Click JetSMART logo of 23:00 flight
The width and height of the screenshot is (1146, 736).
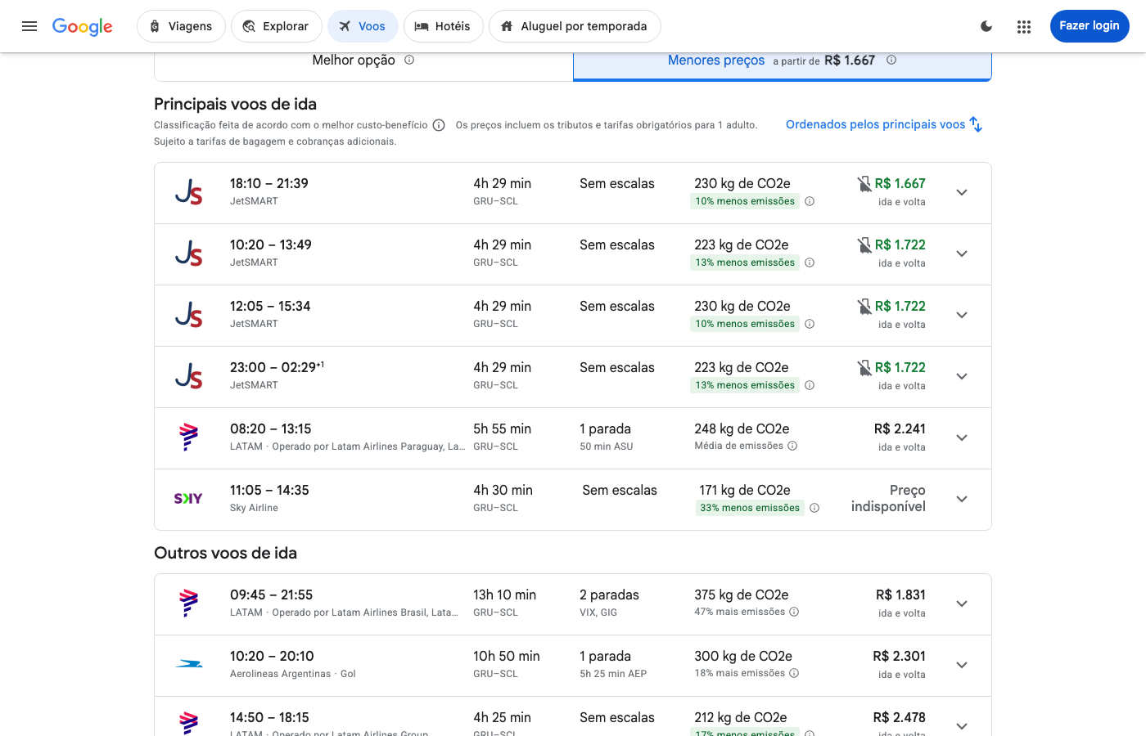(189, 377)
